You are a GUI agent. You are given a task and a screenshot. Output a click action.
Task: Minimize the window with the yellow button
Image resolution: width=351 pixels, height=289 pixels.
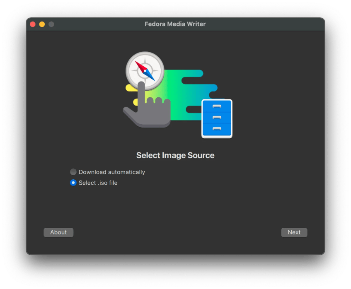point(42,24)
